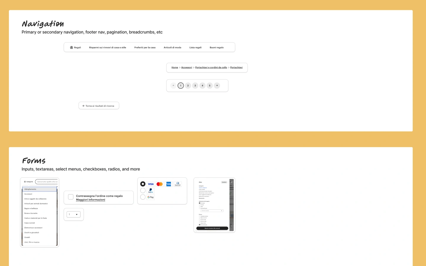Viewport: 426px width, 266px height.
Task: Click Mostra risultati button in Filtri
Action: click(x=212, y=228)
